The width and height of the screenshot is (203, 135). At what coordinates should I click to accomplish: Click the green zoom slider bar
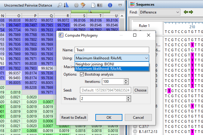tap(91, 12)
